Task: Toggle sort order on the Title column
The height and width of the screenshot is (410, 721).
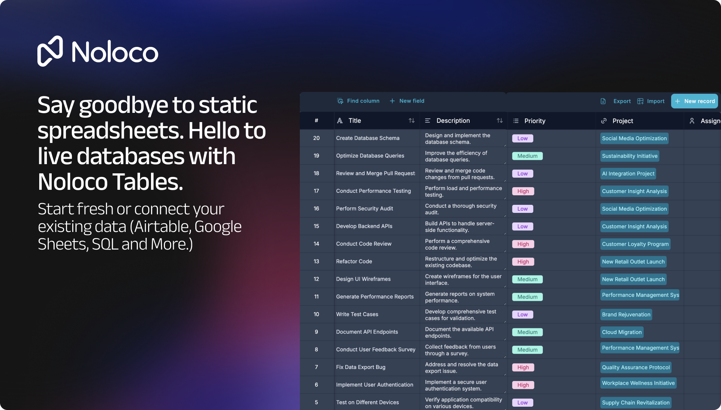Action: pyautogui.click(x=411, y=121)
